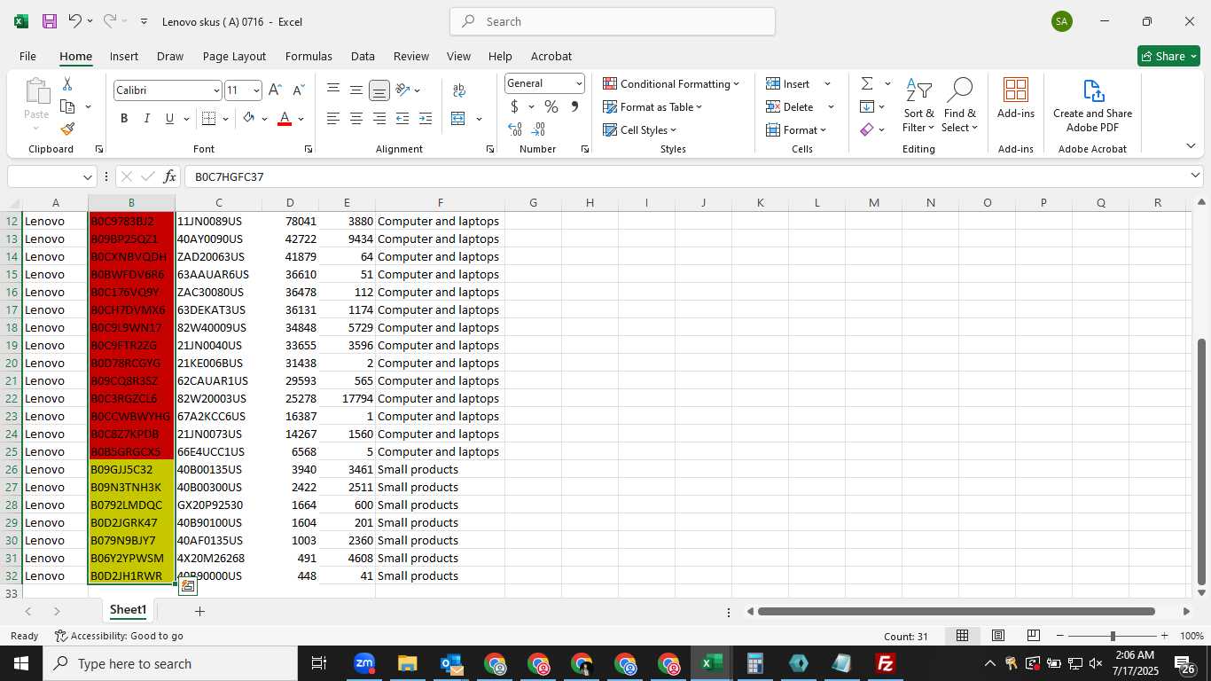Apply the Borders button
The image size is (1211, 681).
[x=208, y=118]
